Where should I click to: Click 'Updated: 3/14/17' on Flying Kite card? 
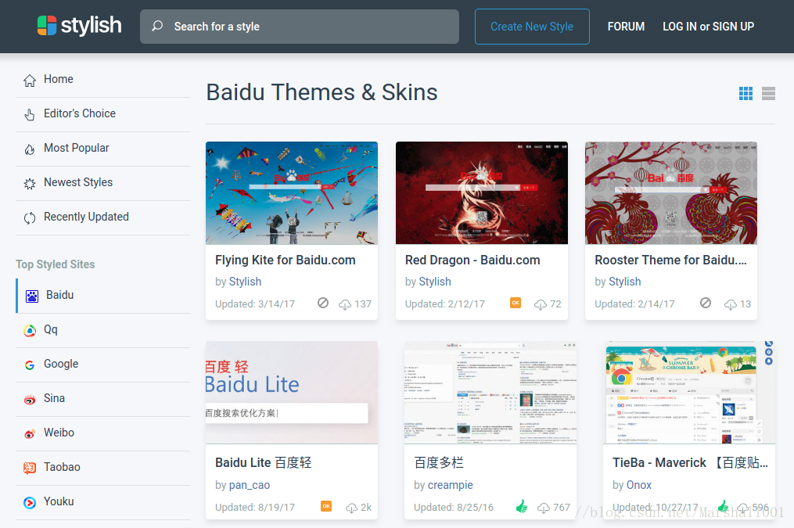point(255,304)
